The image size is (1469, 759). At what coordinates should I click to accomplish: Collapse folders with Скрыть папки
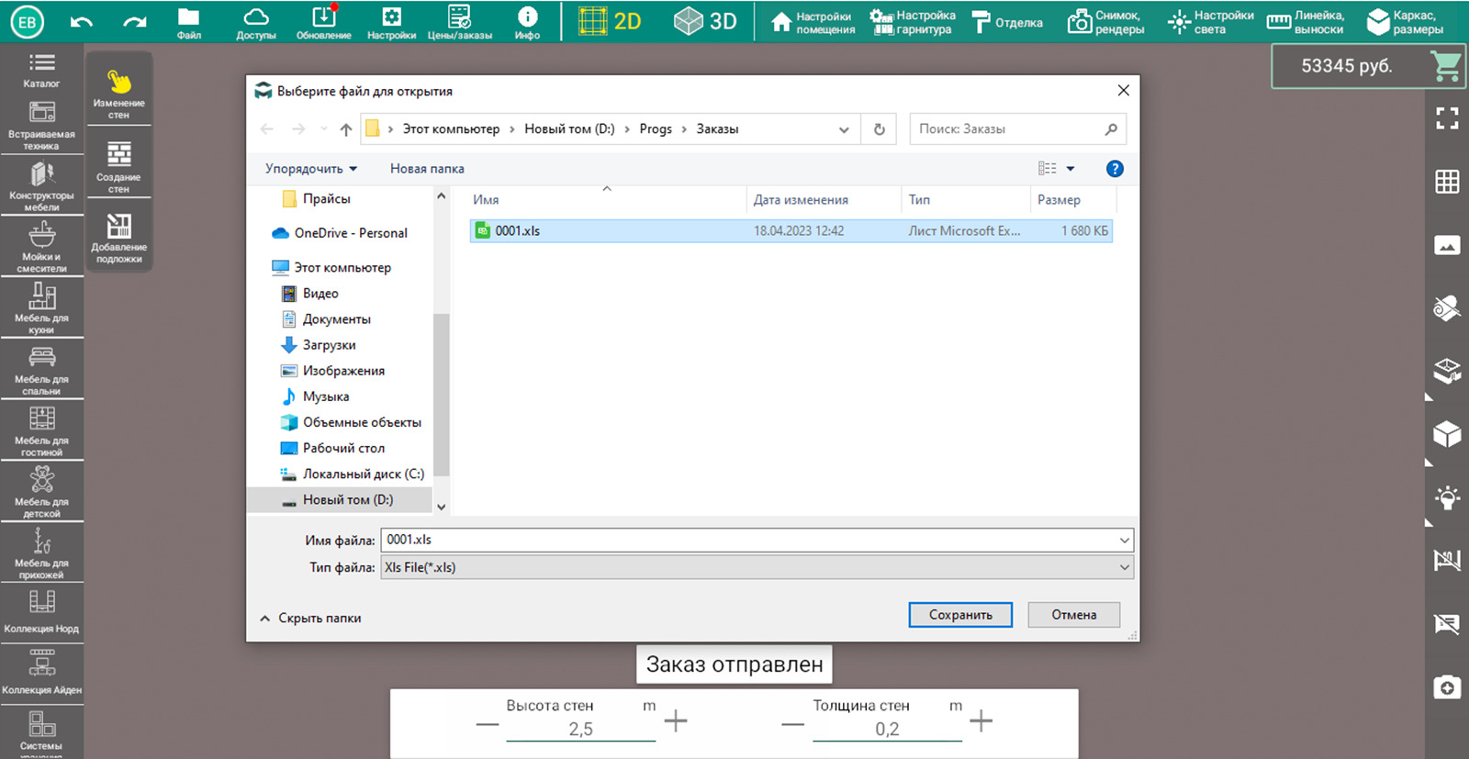click(x=310, y=619)
